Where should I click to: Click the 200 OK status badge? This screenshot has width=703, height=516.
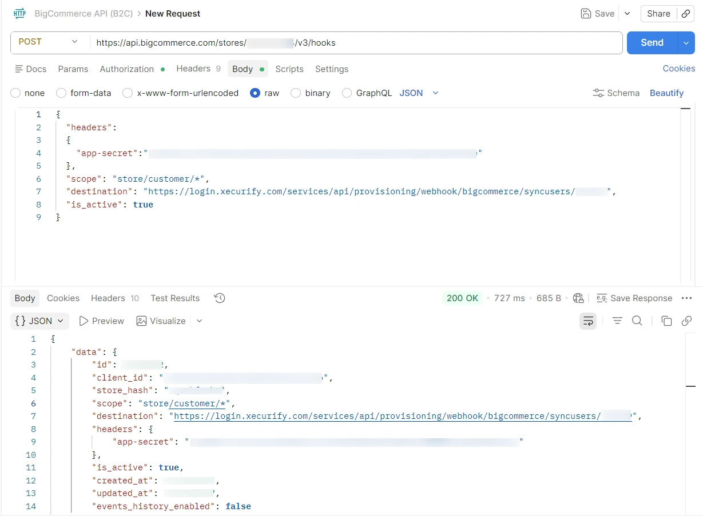click(462, 298)
